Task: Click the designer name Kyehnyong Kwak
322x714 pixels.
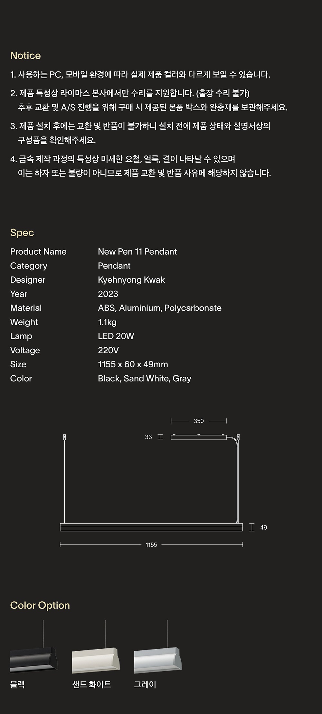Action: 131,280
